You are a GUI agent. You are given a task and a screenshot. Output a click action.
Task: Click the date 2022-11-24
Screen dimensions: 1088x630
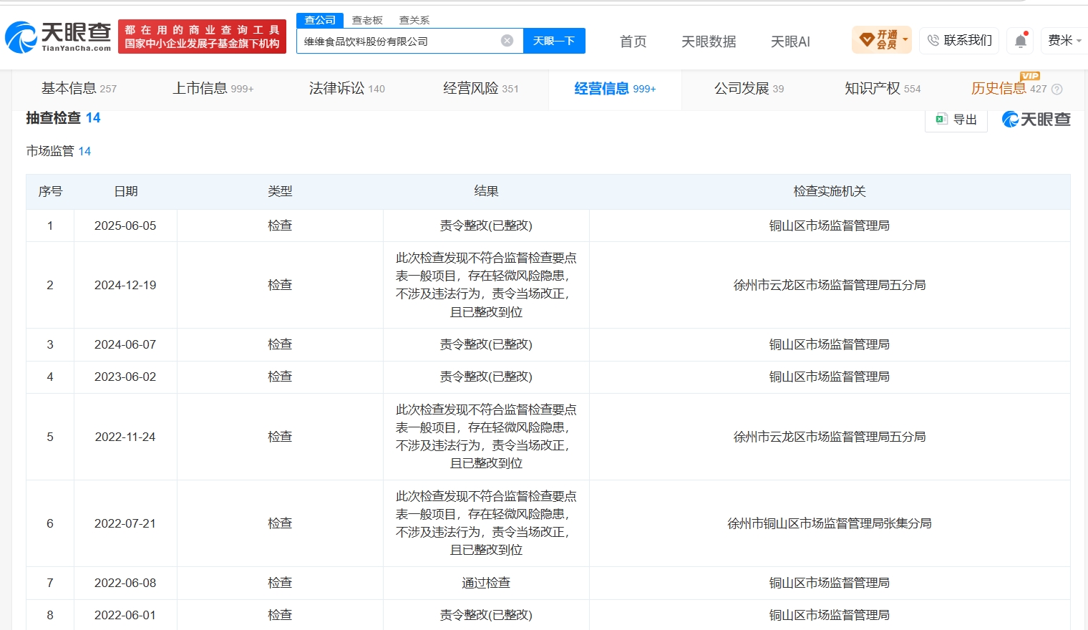[125, 437]
